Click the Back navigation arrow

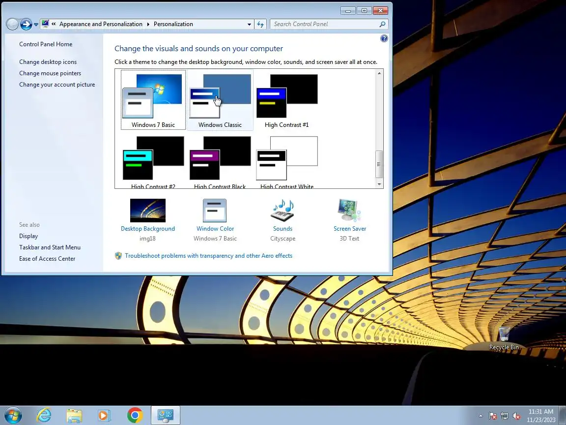(x=13, y=24)
